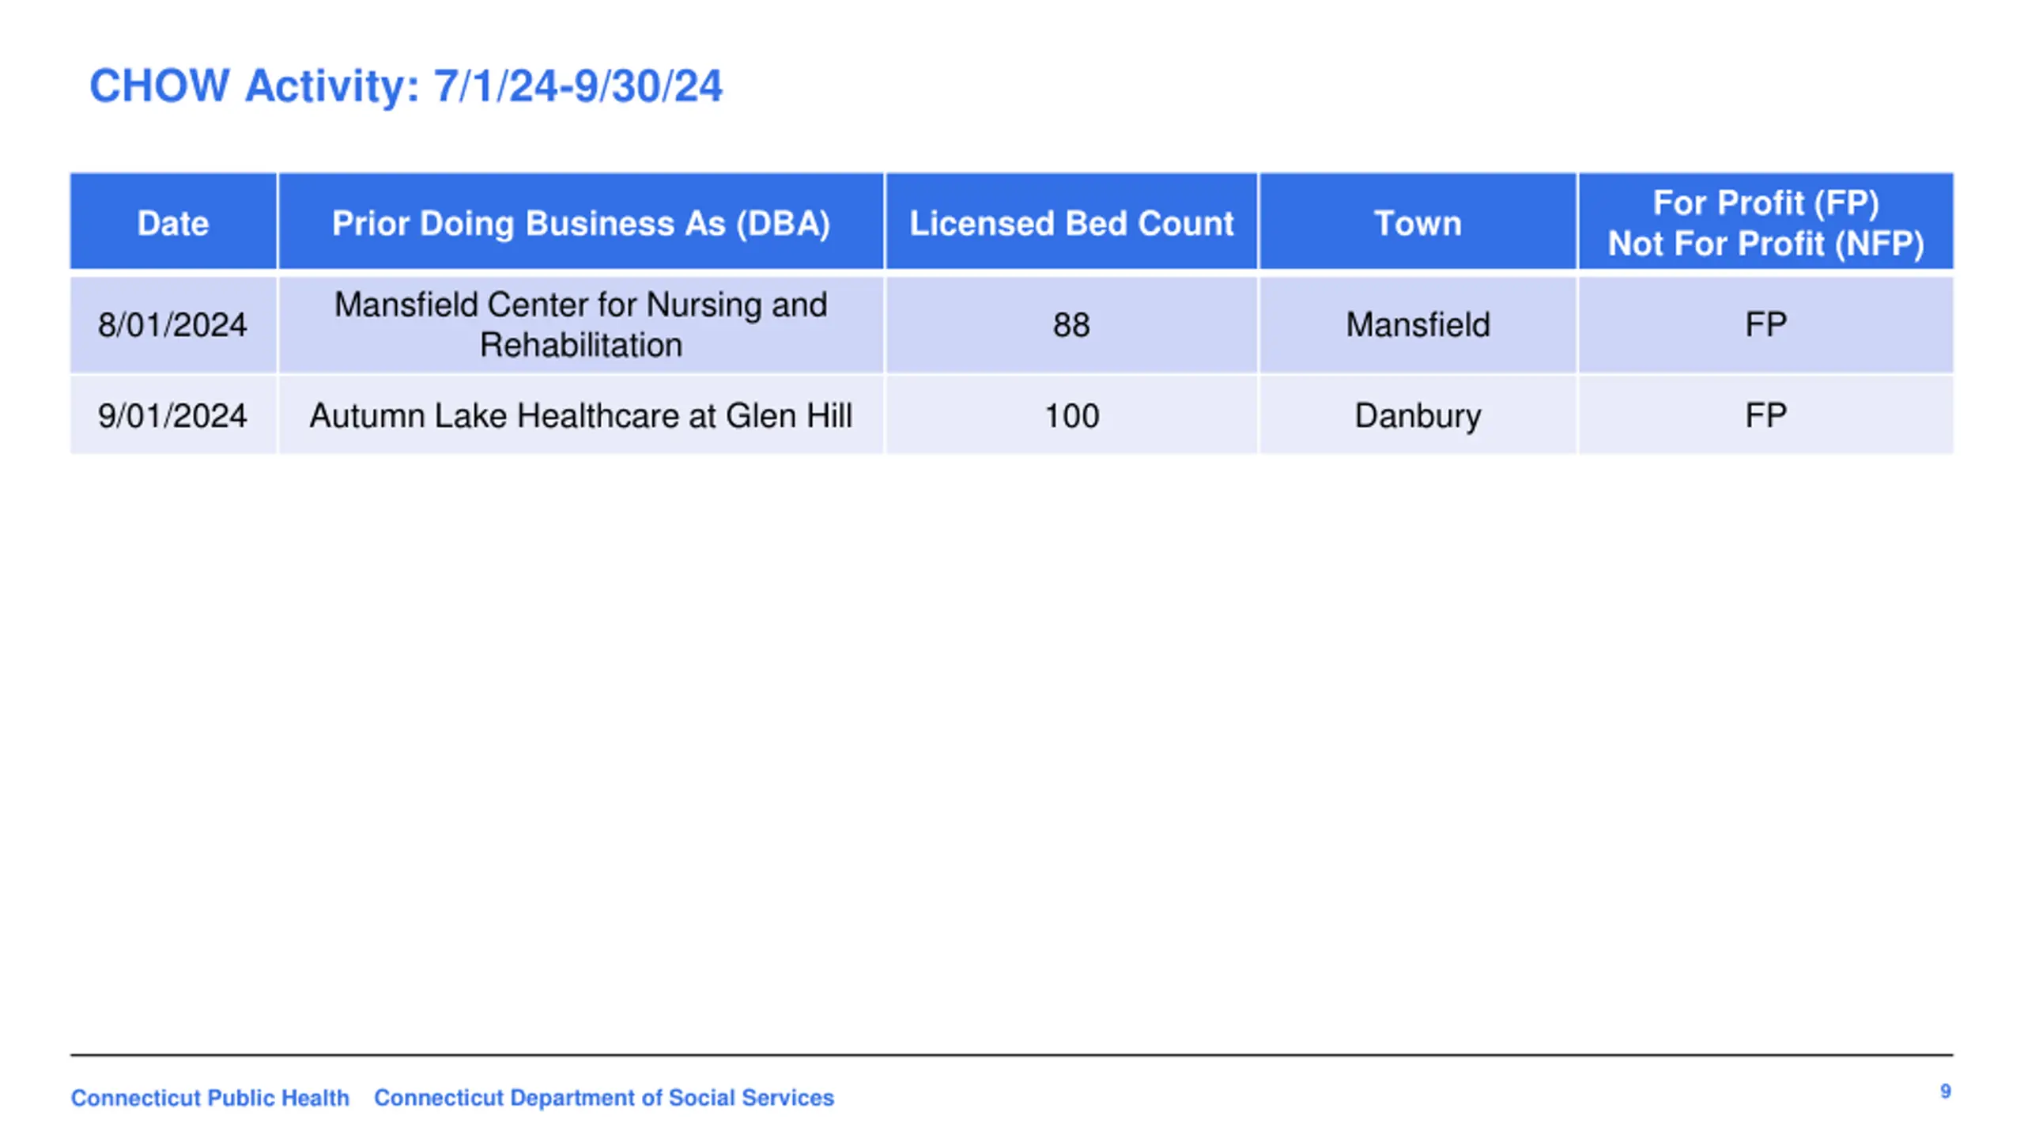Click the 9/01/2024 date cell
Image resolution: width=2024 pixels, height=1139 pixels.
[x=173, y=415]
